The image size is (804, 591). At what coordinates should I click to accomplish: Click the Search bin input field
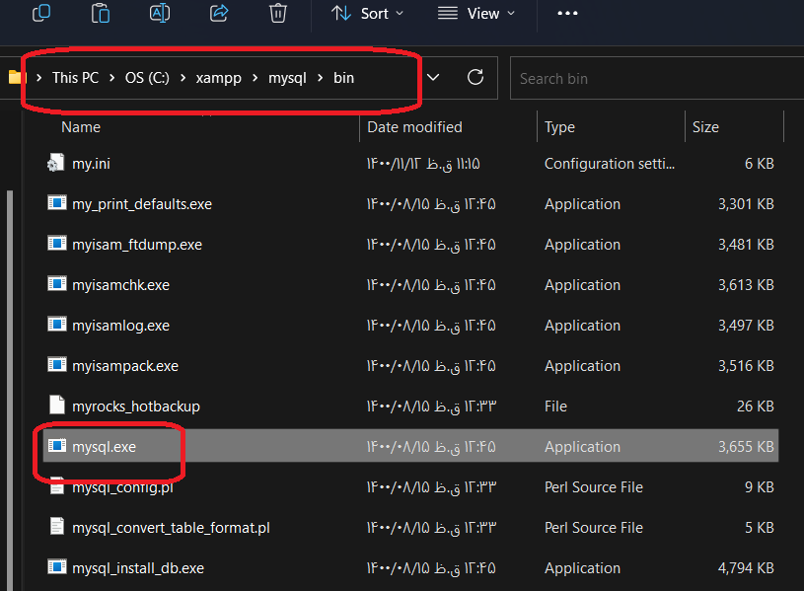657,79
